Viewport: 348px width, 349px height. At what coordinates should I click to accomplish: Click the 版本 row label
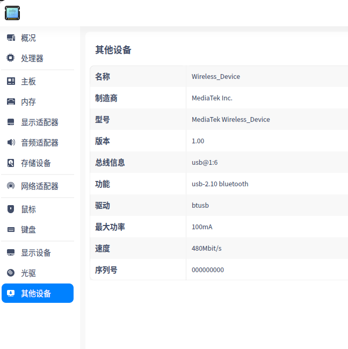click(x=103, y=141)
